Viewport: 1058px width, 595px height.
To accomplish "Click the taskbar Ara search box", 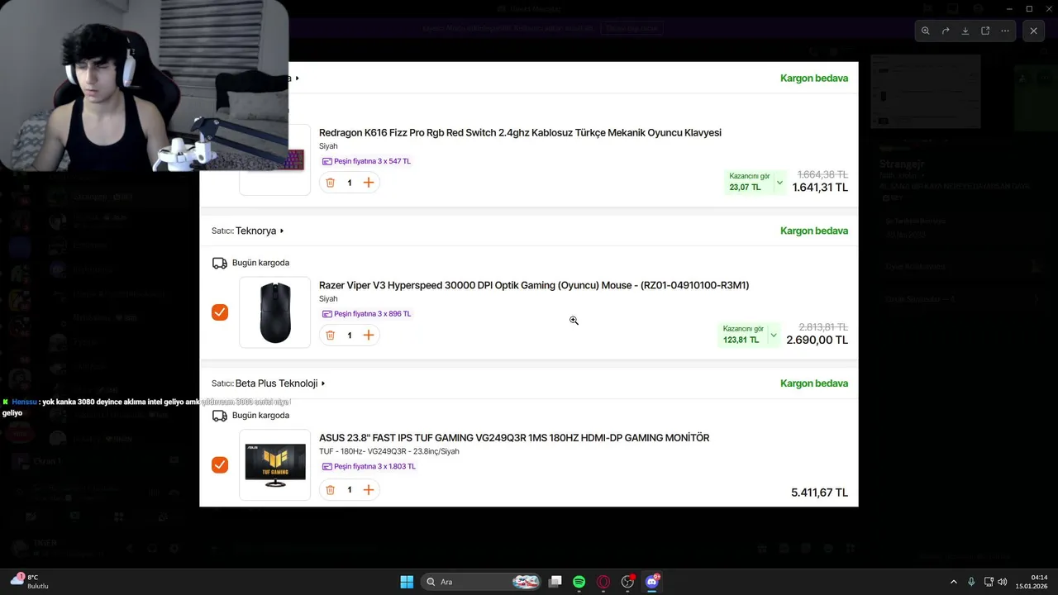I will [483, 582].
